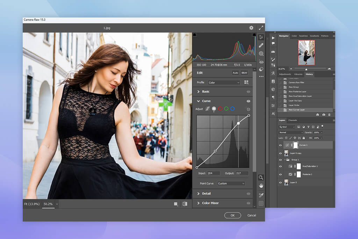The height and width of the screenshot is (239, 358).
Task: Click the Auto button in Edit
Action: 235,73
